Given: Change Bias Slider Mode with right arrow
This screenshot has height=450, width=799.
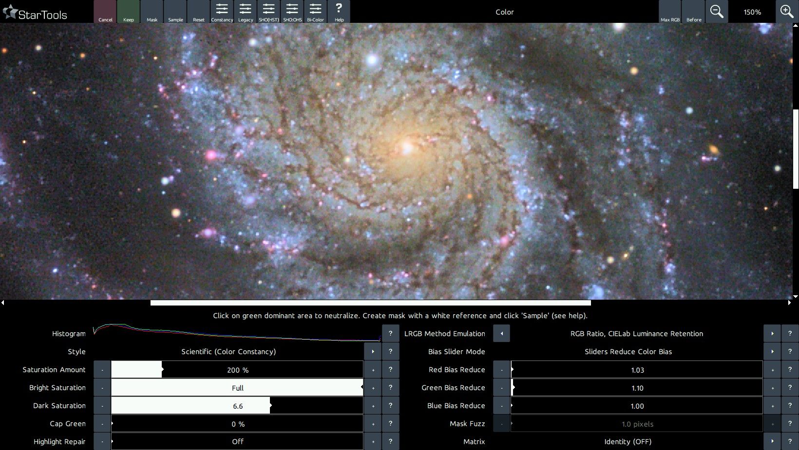Looking at the screenshot, I should click(772, 352).
